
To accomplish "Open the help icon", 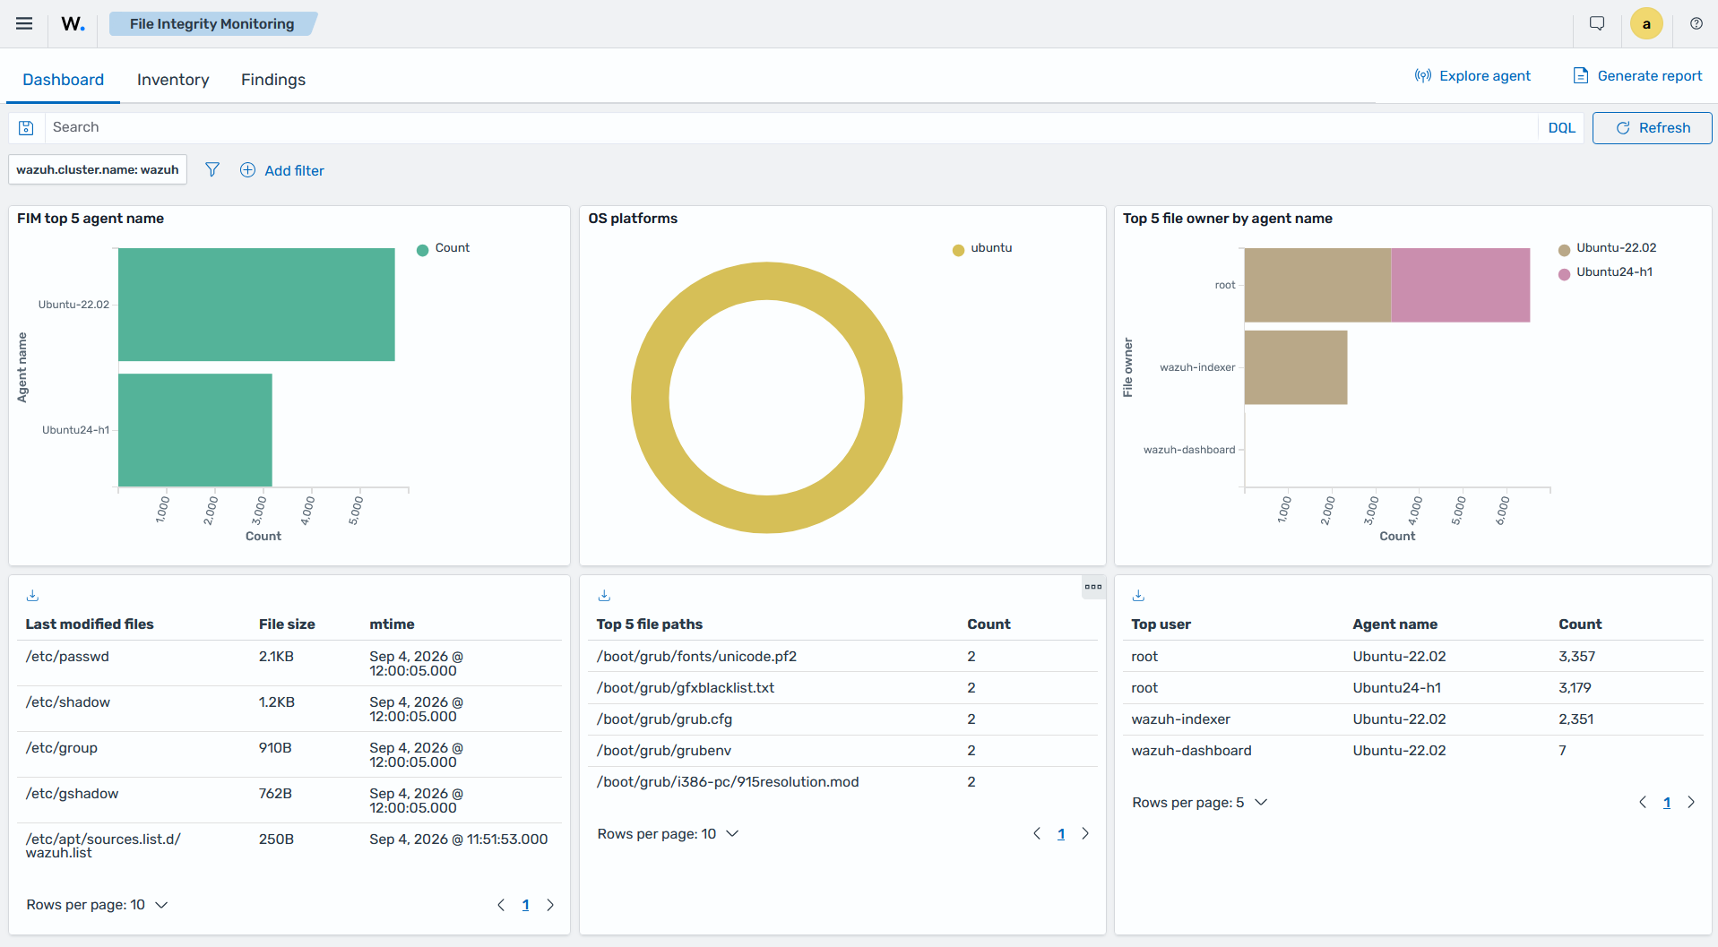I will coord(1696,24).
